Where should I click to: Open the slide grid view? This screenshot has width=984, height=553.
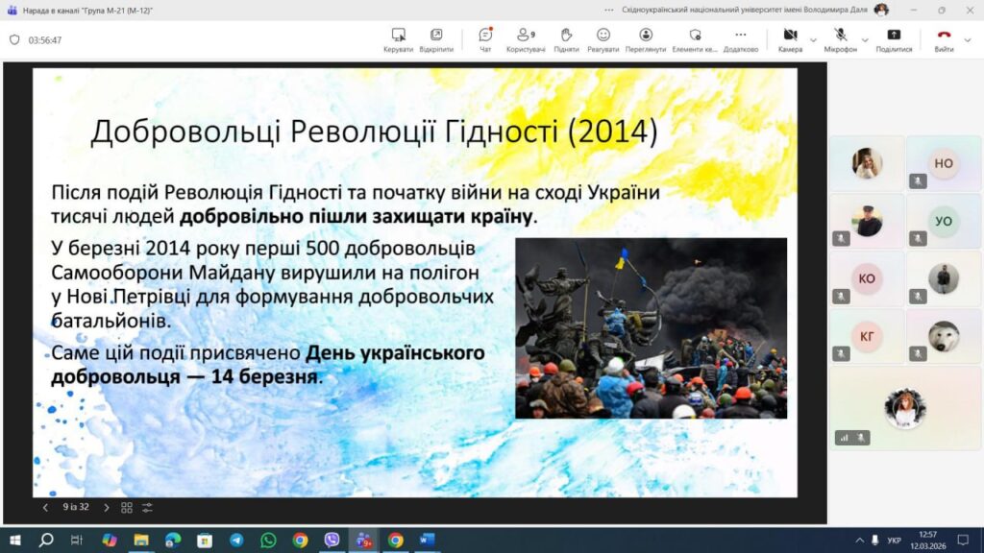click(x=127, y=507)
